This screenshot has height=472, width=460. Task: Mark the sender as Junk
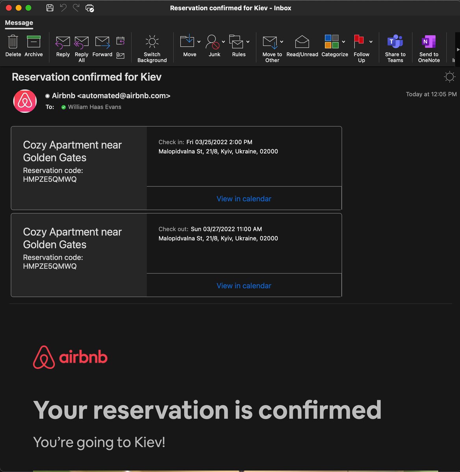coord(213,41)
